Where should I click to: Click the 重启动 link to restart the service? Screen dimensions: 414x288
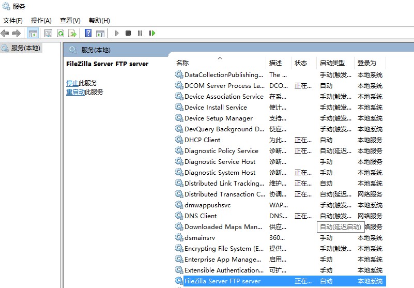[75, 92]
